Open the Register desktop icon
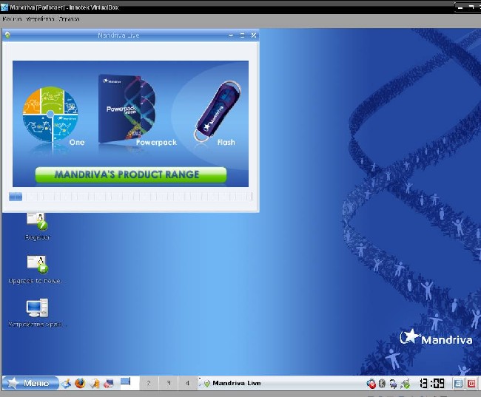This screenshot has width=481, height=397. point(37,226)
